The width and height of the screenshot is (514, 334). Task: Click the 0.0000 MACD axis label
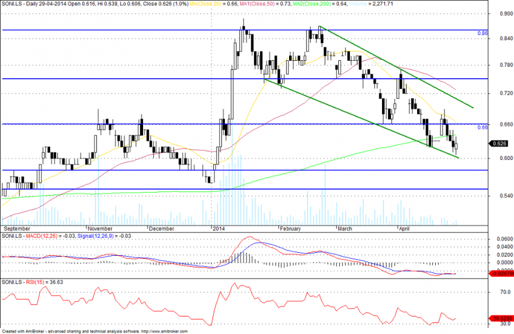point(505,262)
